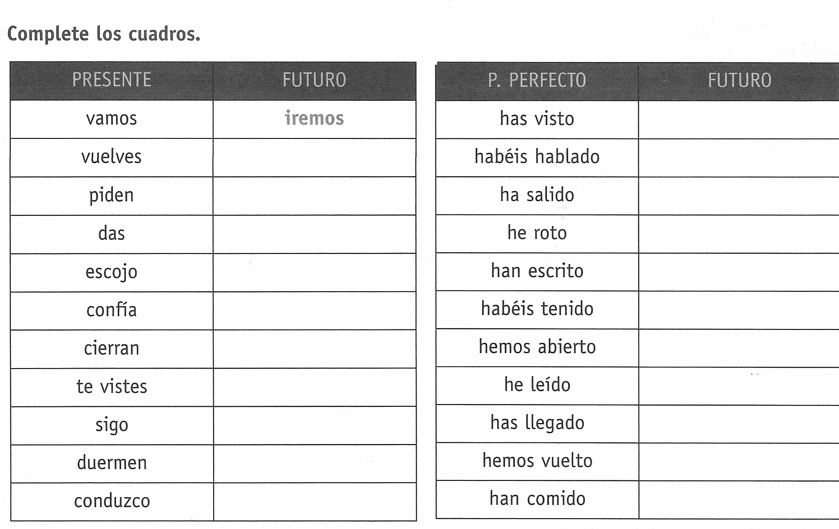
Task: Select the blank future cell next to "das"
Action: click(x=314, y=234)
